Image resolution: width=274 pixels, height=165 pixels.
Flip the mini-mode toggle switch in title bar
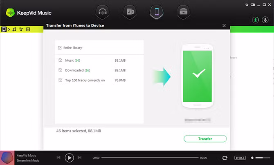tap(253, 5)
